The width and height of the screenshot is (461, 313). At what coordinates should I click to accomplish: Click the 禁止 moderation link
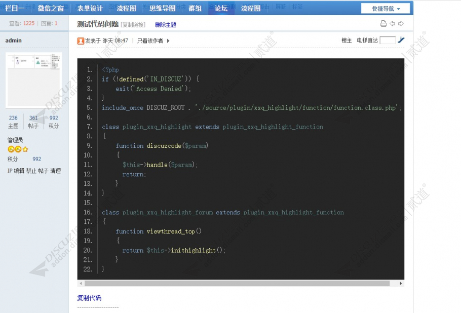(x=31, y=171)
